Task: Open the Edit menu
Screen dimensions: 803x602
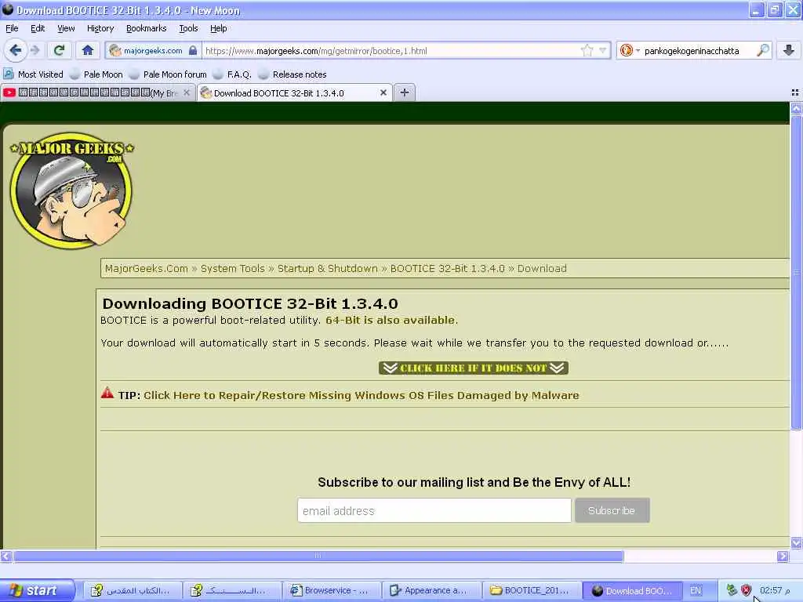Action: click(38, 28)
